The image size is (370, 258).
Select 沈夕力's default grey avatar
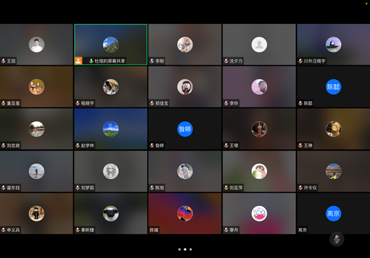coord(259,45)
